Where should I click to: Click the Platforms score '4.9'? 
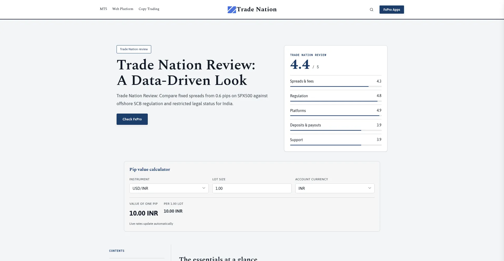(379, 110)
